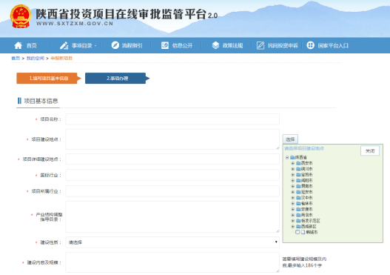Expand the 西咸新区 node
This screenshot has height=275, width=390.
(293, 226)
